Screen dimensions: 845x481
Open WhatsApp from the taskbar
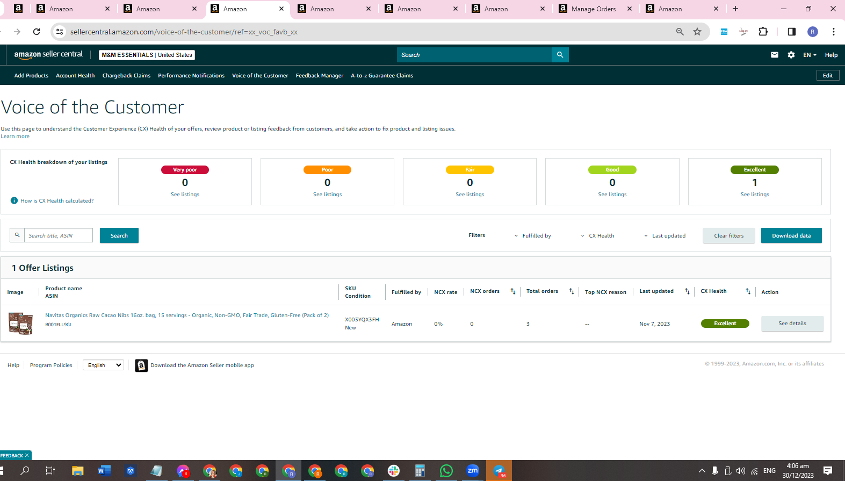pyautogui.click(x=446, y=471)
